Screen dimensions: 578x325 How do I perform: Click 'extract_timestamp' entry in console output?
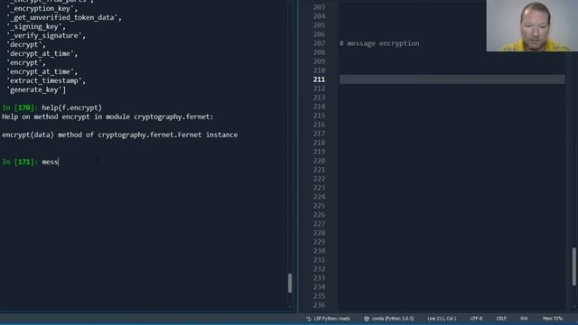coord(46,80)
